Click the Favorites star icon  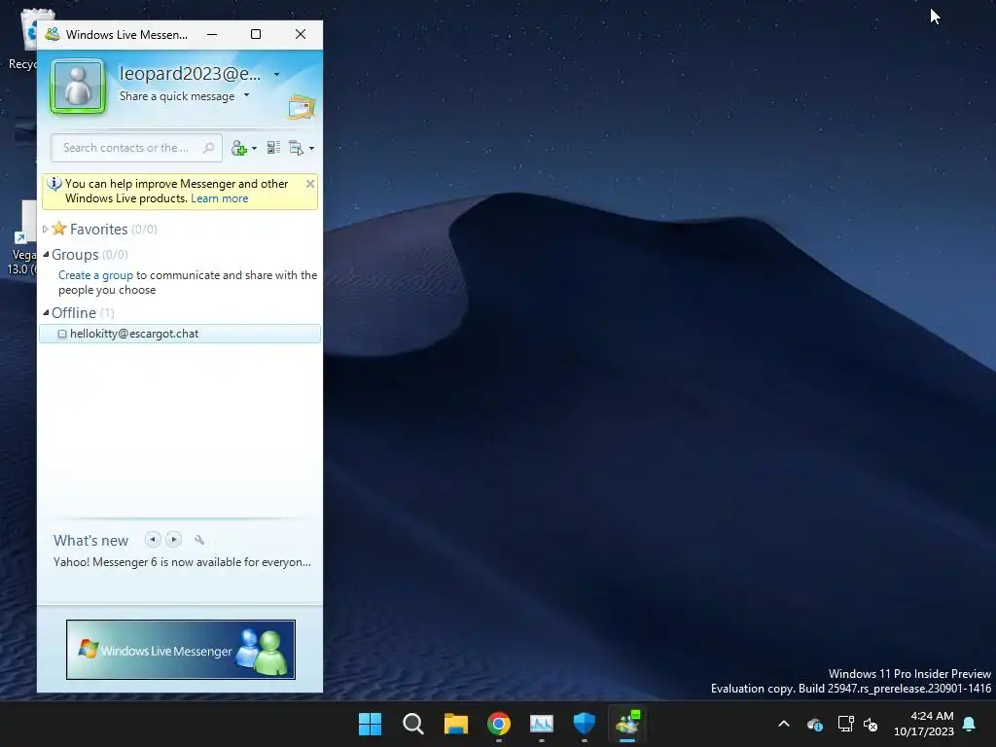tap(59, 228)
